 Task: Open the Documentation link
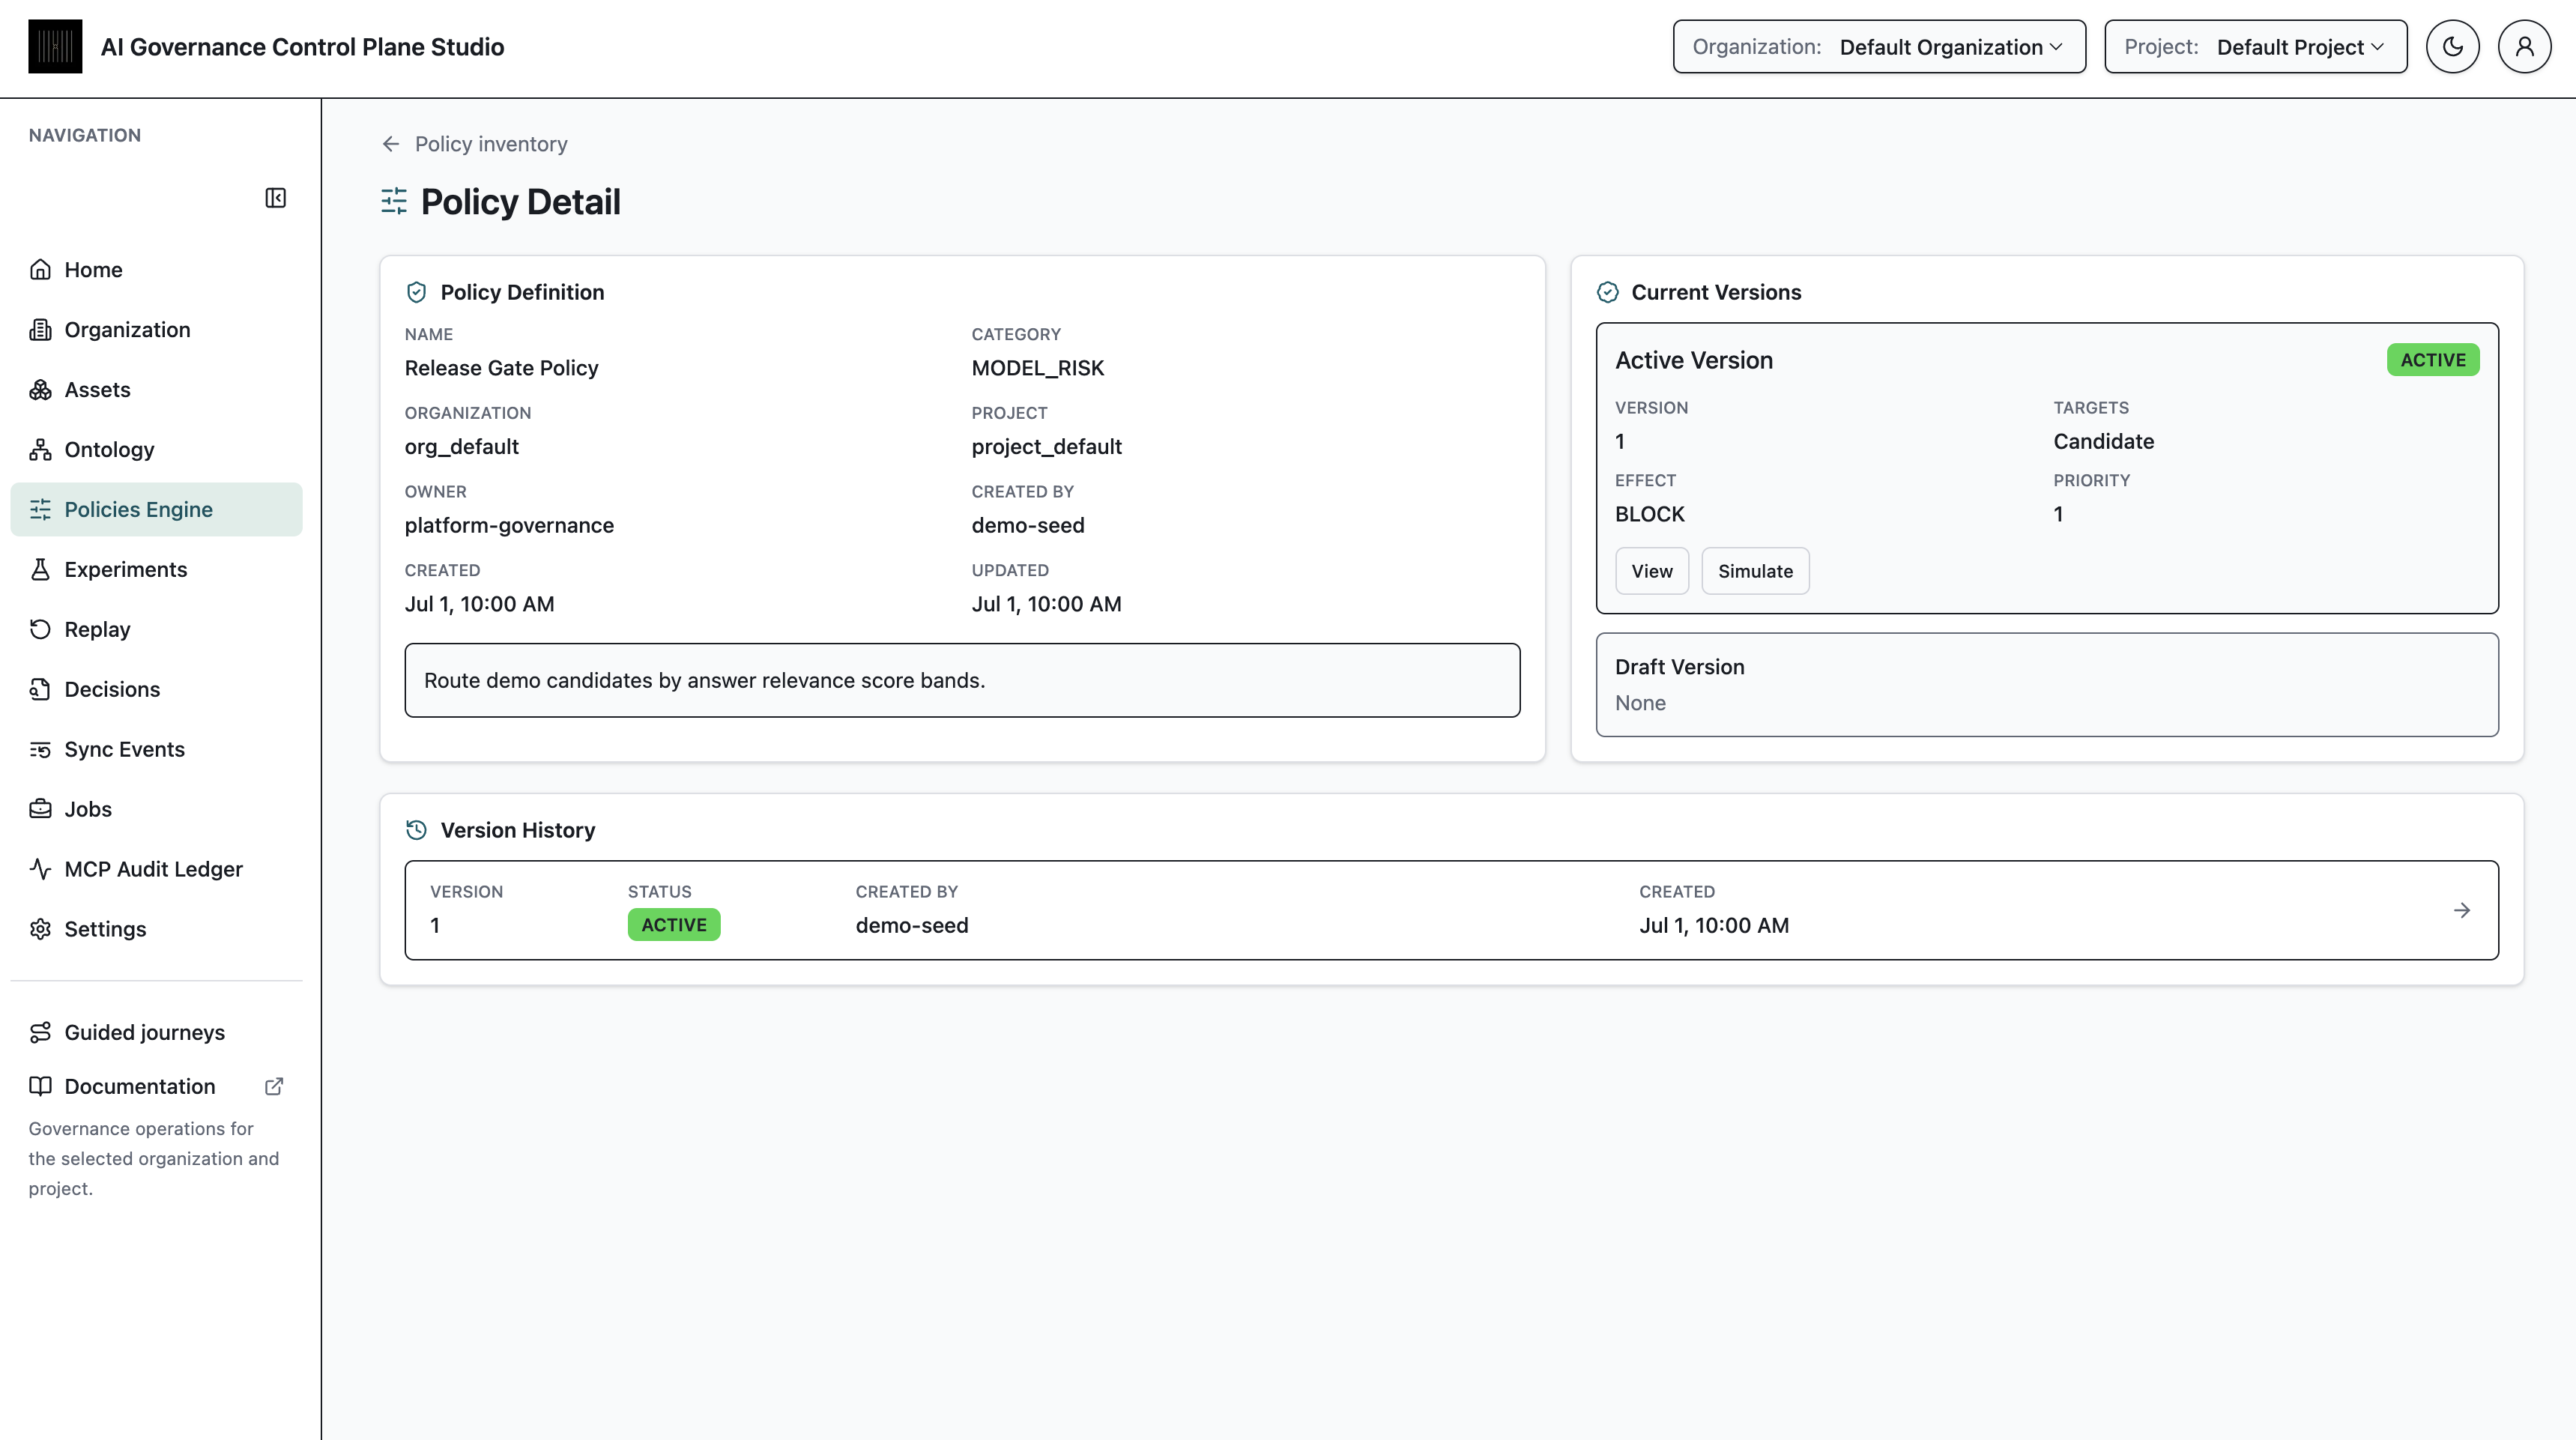pos(156,1087)
